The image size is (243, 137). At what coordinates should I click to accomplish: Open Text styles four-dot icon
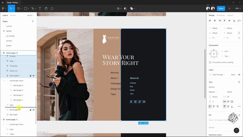(239, 82)
